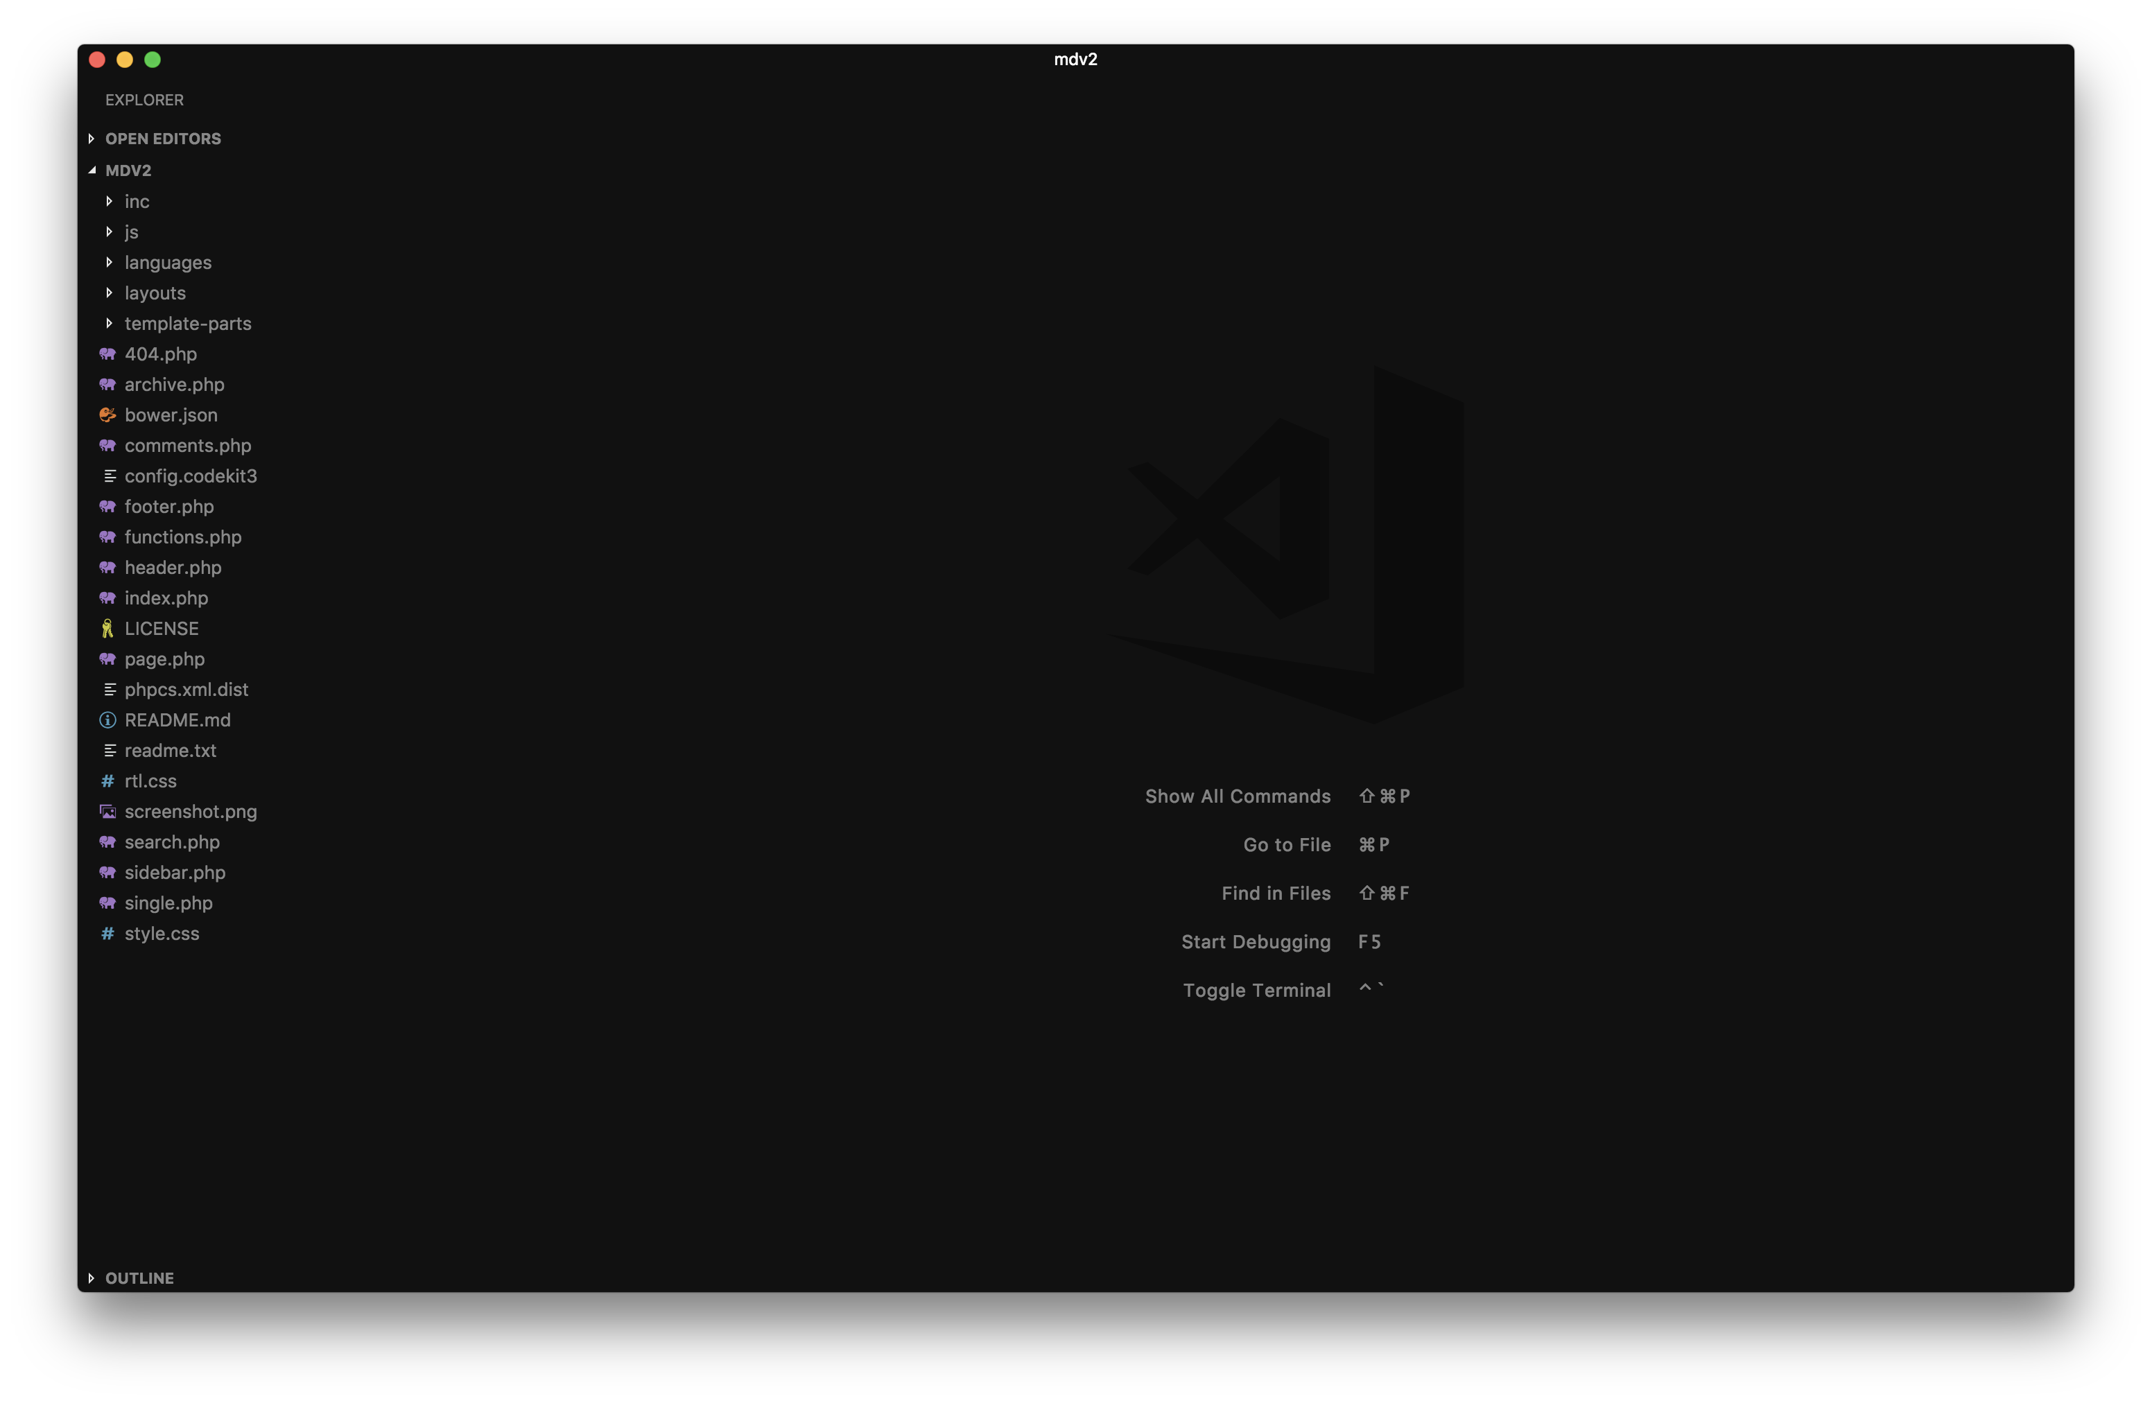
Task: Open the README.md file
Action: (x=178, y=720)
